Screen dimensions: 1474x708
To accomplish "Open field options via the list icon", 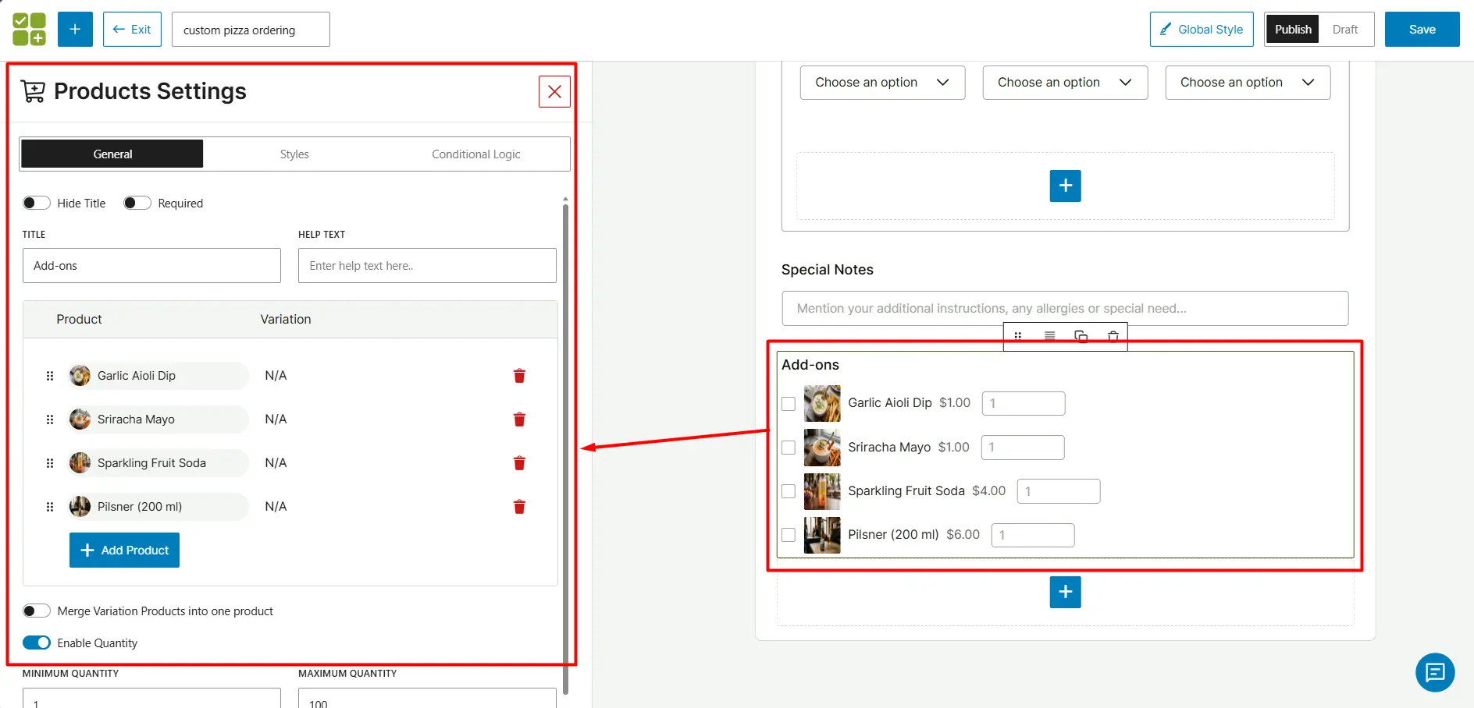I will [x=1049, y=336].
